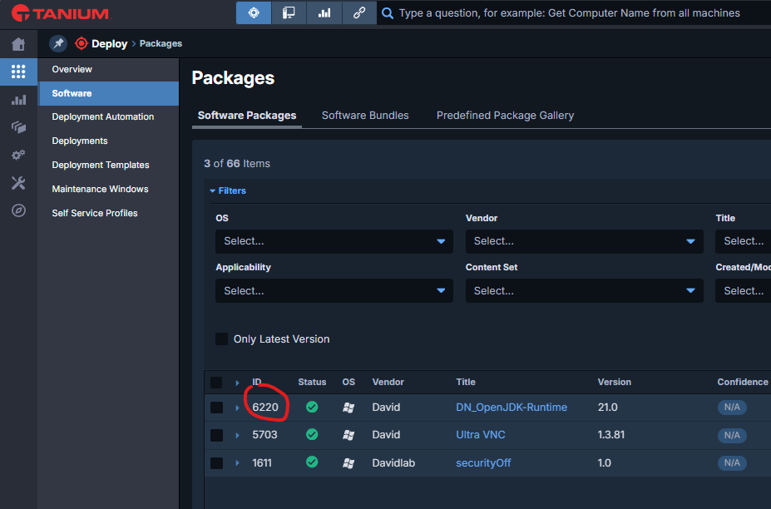Click the home icon in left rail
The image size is (771, 509).
point(18,44)
